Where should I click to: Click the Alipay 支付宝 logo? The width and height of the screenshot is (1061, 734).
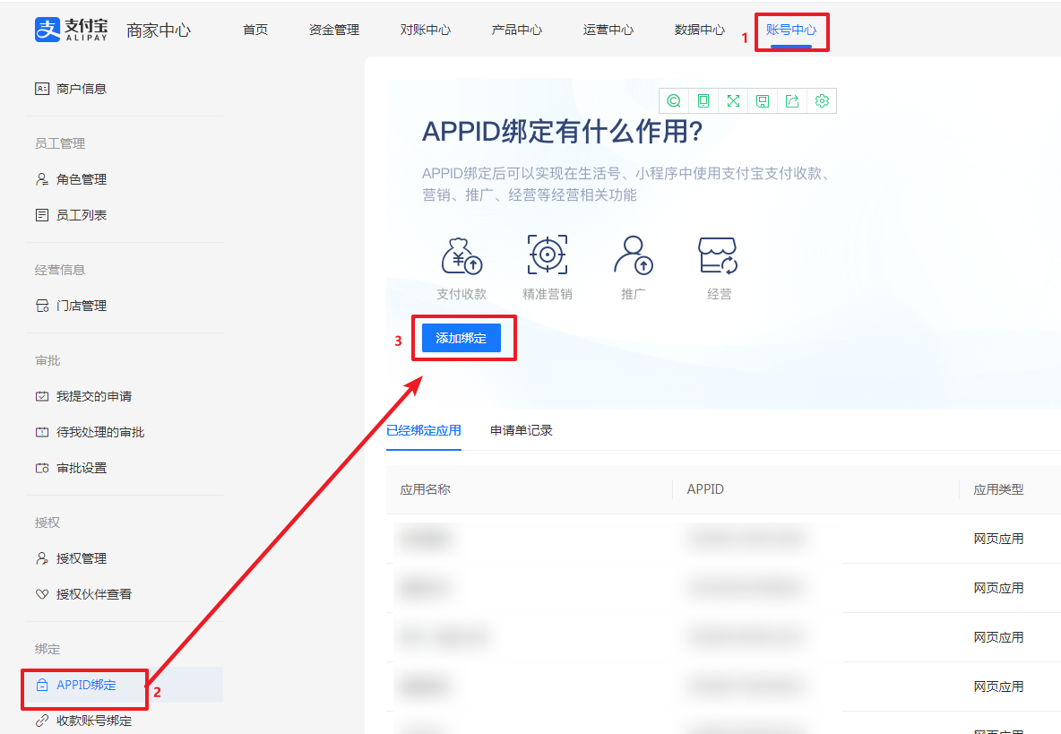(x=71, y=30)
